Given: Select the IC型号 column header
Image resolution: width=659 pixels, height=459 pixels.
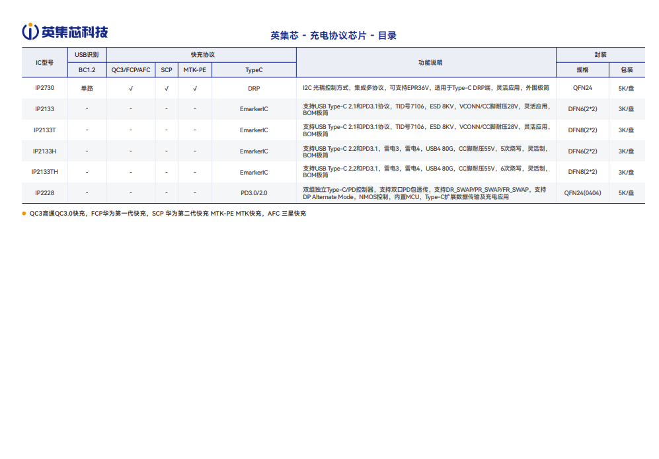Looking at the screenshot, I should point(44,63).
